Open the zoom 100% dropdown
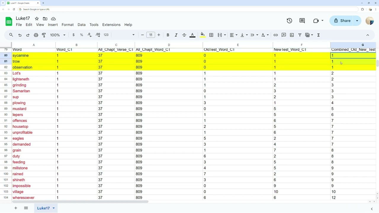 58,35
